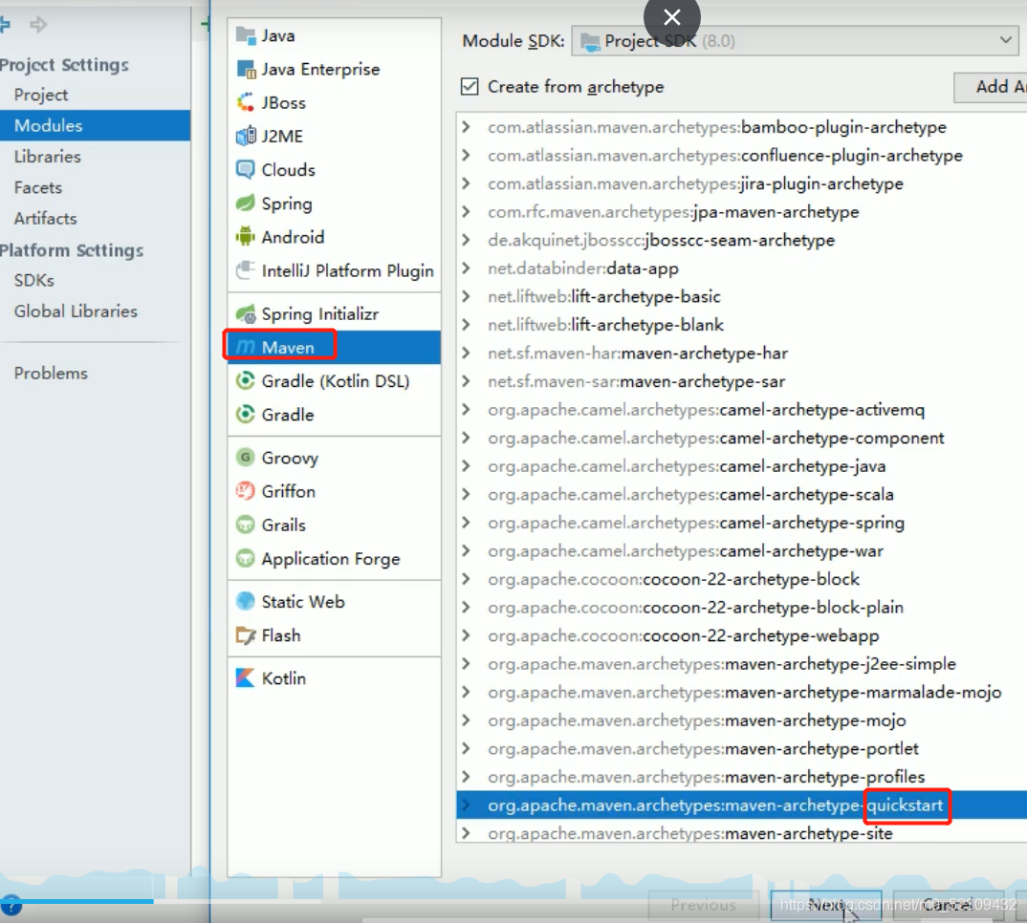Select maven-archetype-mojo archetype
1027x923 pixels.
click(x=741, y=720)
